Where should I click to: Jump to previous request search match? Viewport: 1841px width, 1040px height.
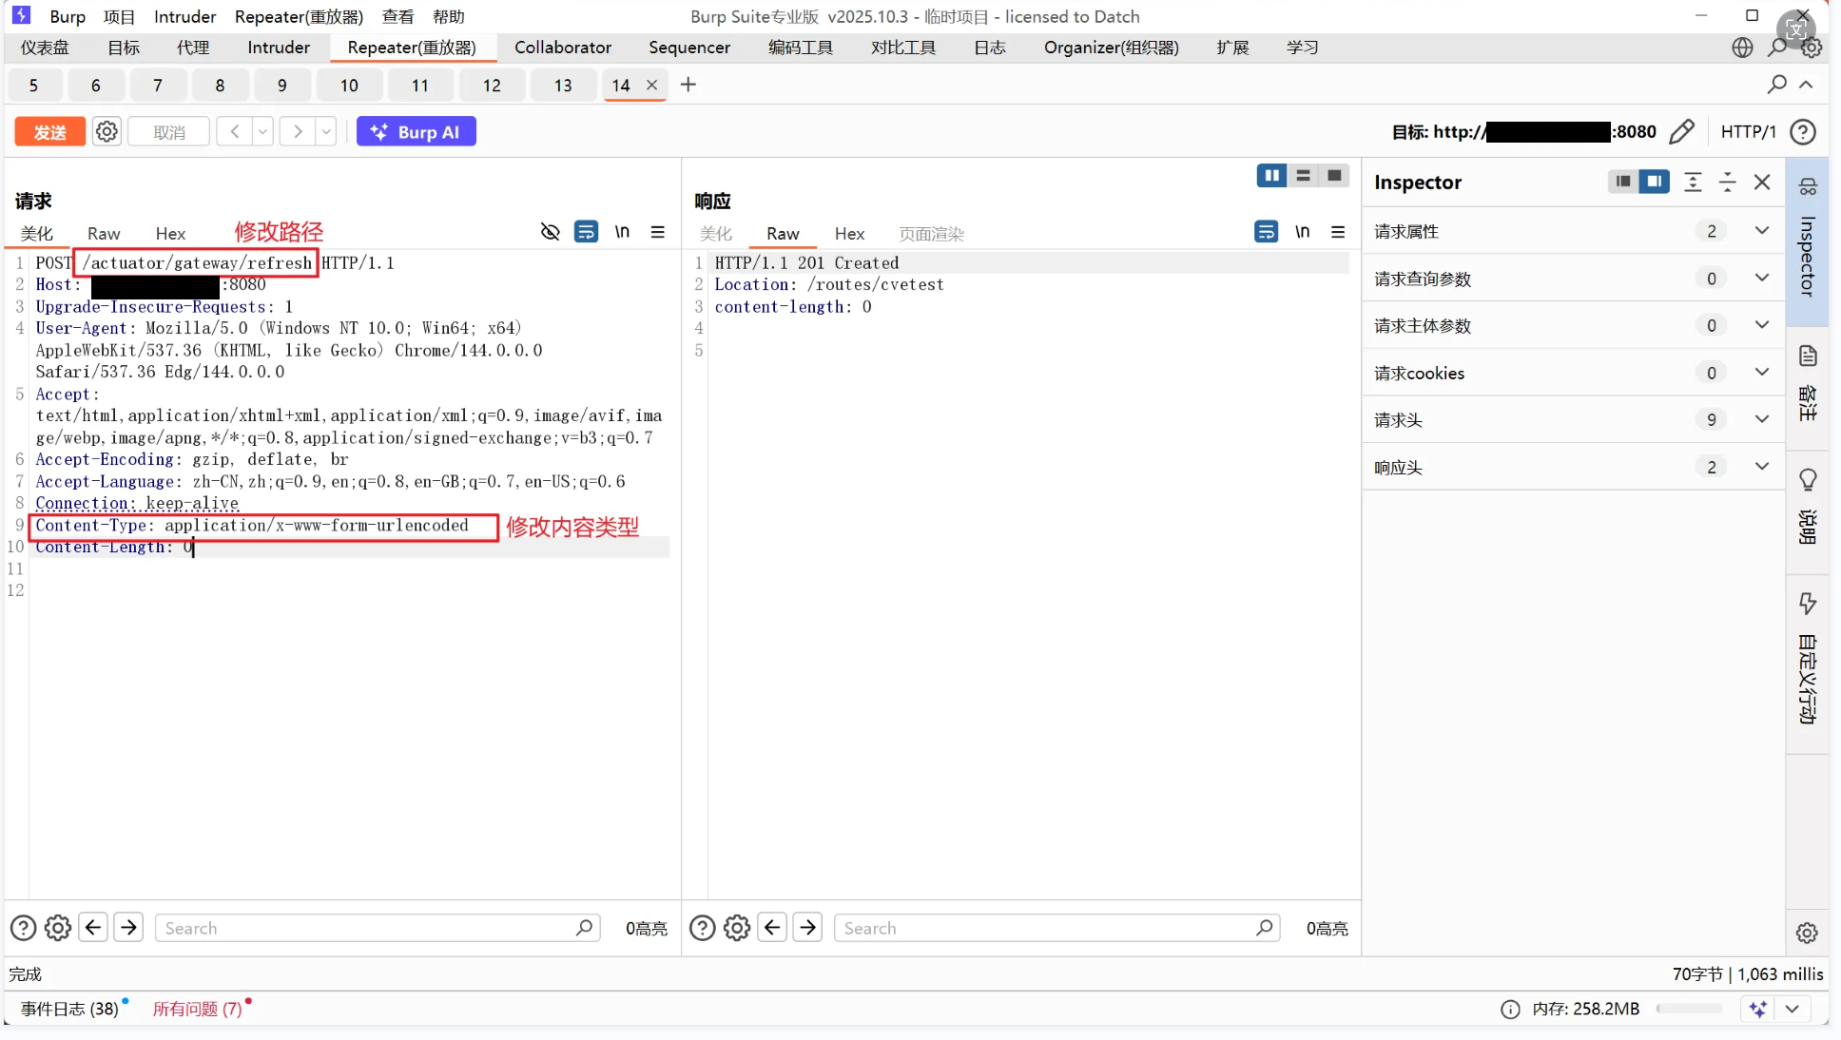[93, 927]
